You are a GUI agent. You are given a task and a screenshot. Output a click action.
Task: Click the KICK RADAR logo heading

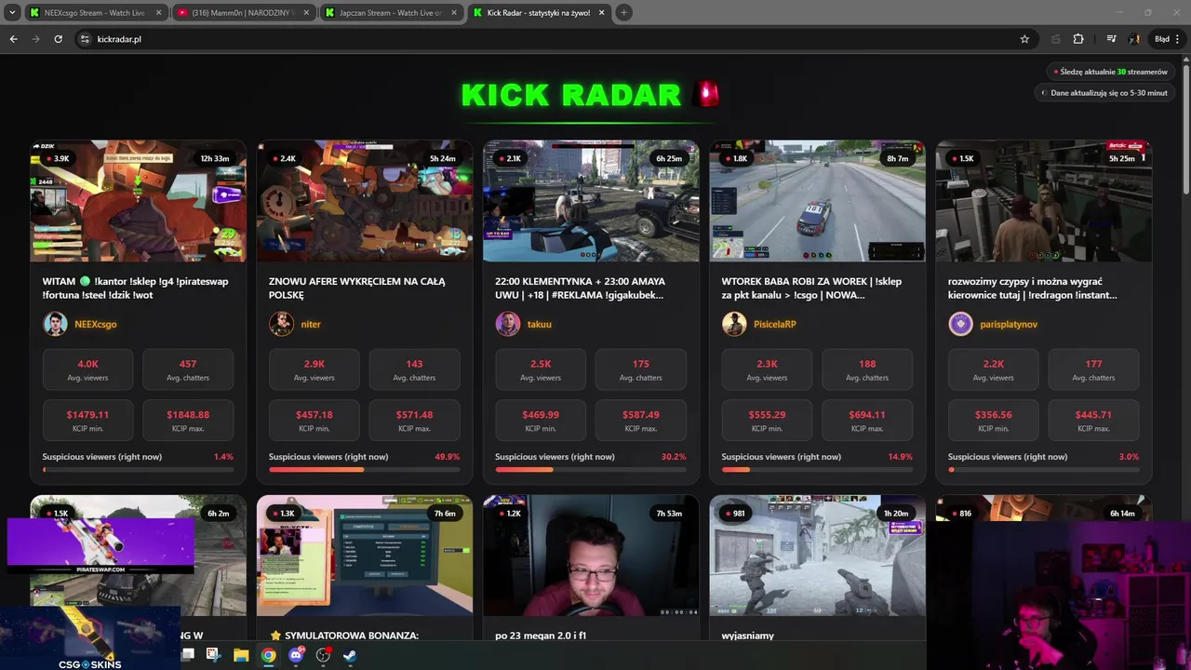coord(571,95)
